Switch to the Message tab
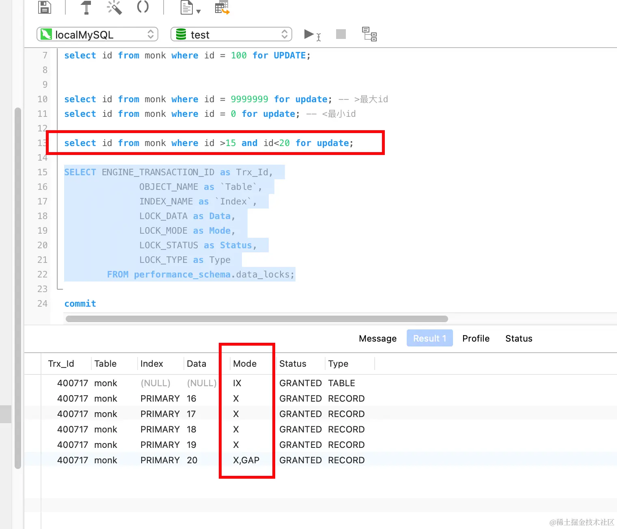Image resolution: width=617 pixels, height=529 pixels. click(x=378, y=338)
